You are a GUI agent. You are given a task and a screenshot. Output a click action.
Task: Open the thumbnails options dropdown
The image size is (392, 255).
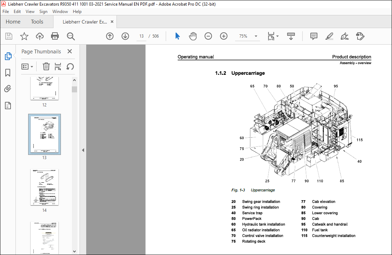click(27, 67)
